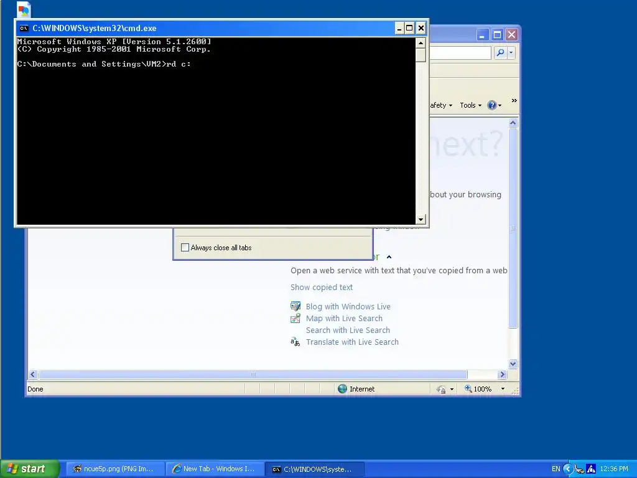Viewport: 637px width, 478px height.
Task: Expand the command bar overflow chevron
Action: tap(514, 100)
